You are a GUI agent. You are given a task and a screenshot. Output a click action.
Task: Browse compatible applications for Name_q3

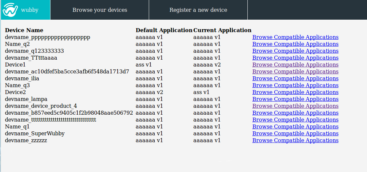295,86
